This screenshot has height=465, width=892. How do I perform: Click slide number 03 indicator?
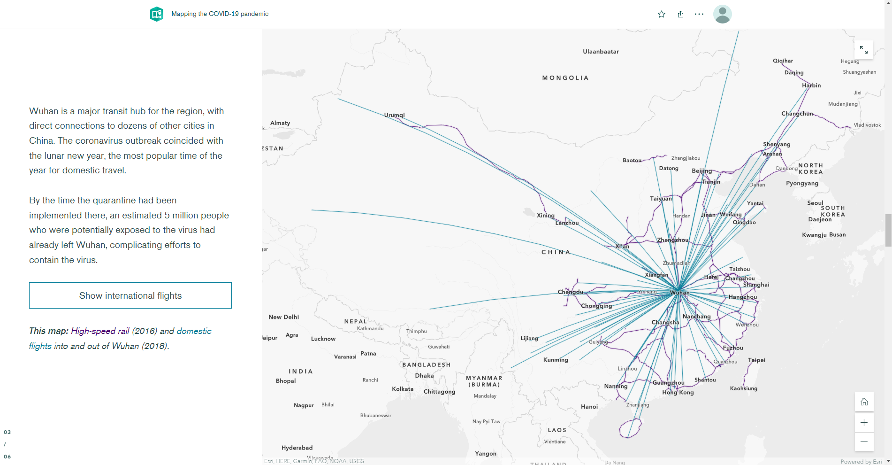[7, 432]
